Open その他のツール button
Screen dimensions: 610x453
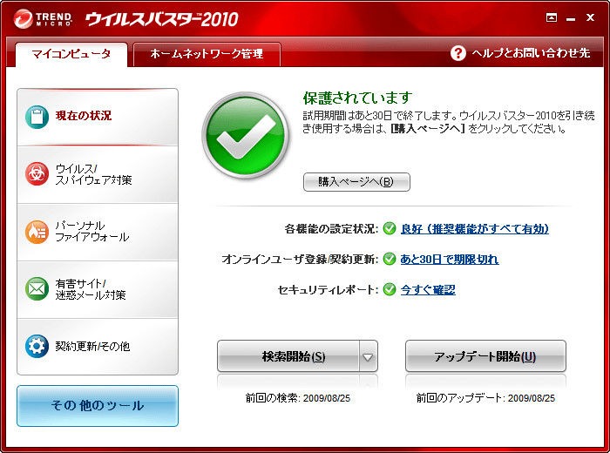point(98,406)
